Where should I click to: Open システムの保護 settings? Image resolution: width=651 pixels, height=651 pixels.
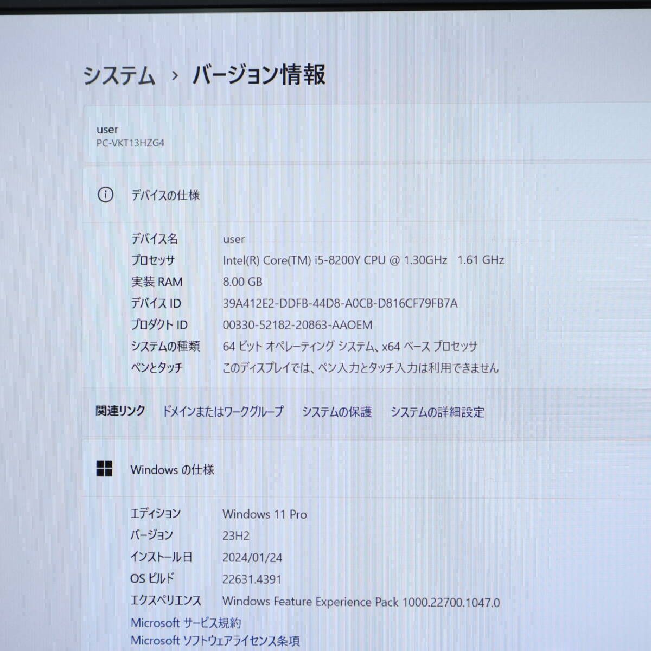pyautogui.click(x=337, y=412)
